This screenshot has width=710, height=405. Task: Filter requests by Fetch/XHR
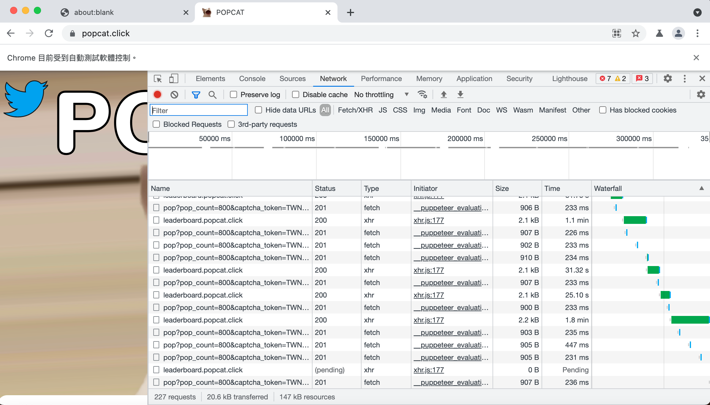click(355, 110)
